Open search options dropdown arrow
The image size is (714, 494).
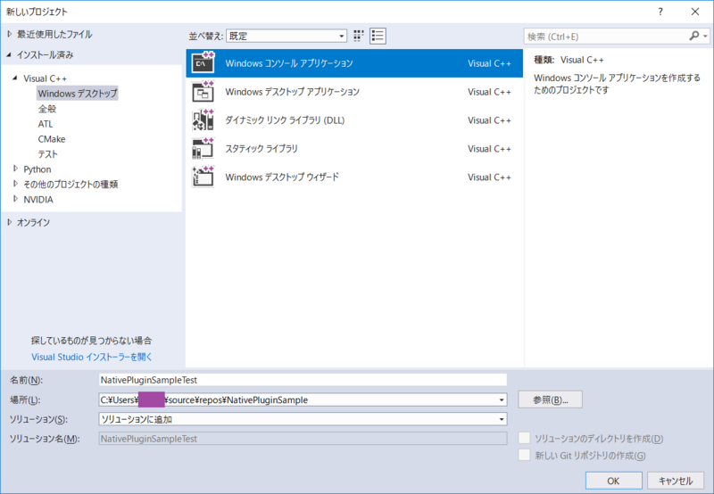(x=705, y=36)
